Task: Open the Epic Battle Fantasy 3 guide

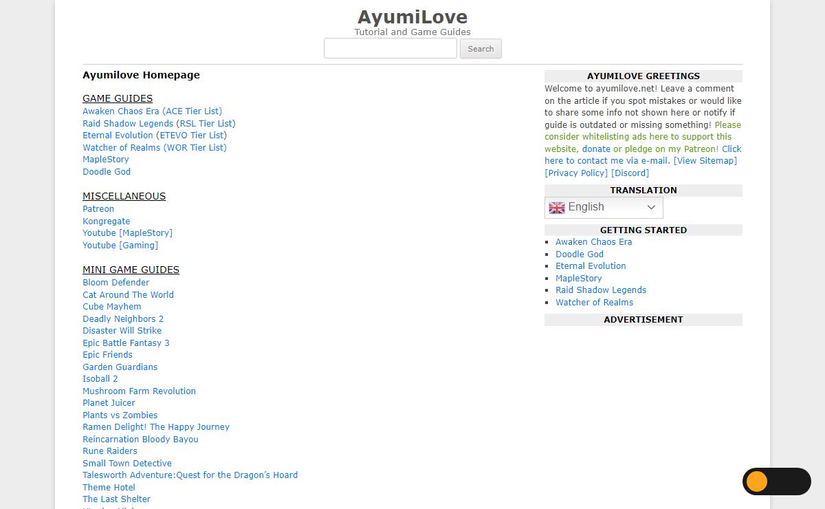Action: point(126,343)
